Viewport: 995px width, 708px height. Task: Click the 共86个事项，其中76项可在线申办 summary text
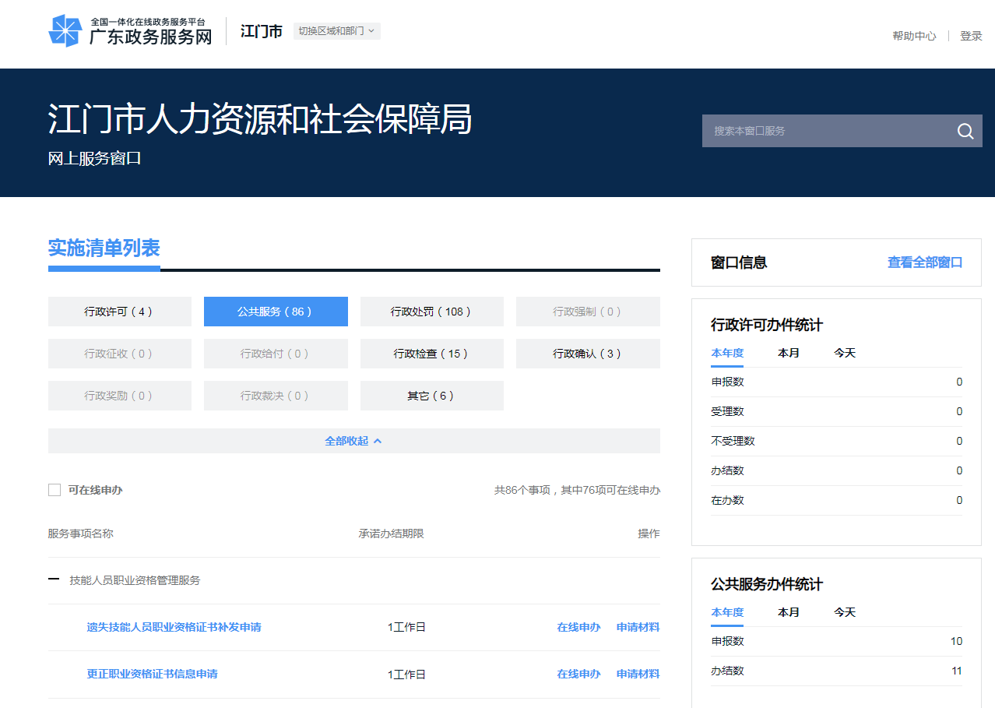click(x=577, y=490)
